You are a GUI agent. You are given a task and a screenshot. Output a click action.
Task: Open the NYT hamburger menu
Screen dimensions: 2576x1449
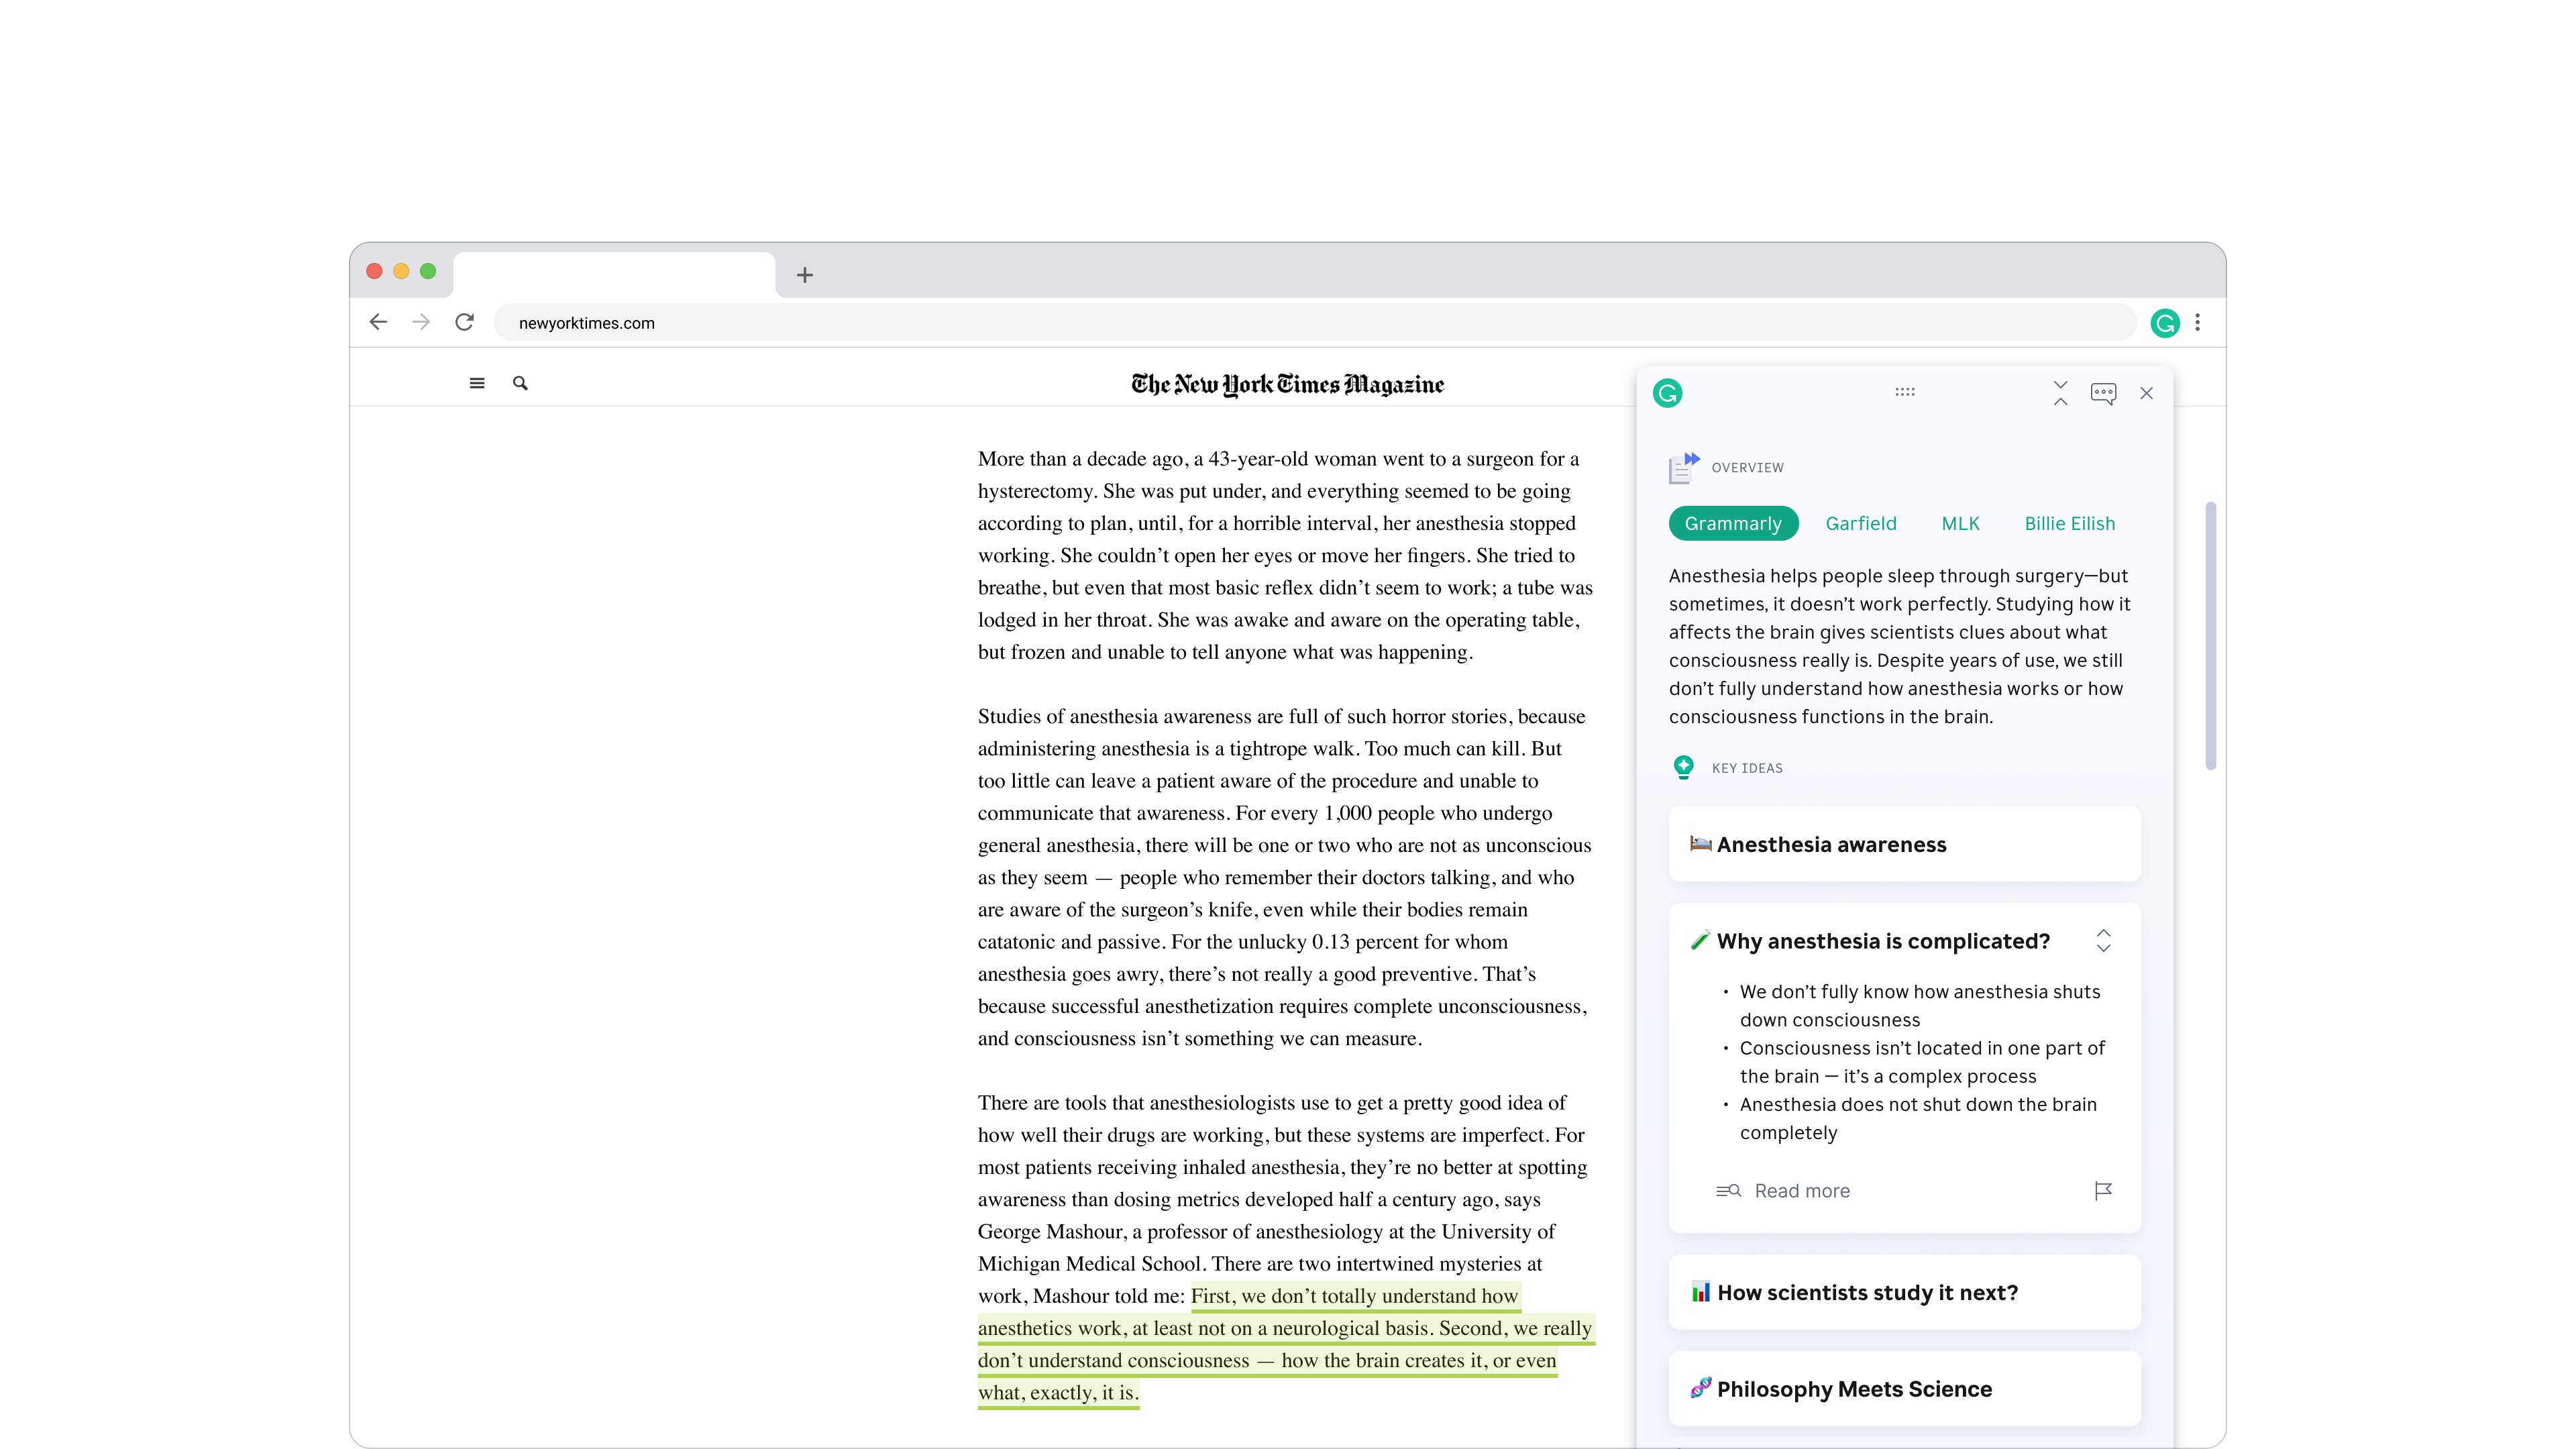(477, 383)
